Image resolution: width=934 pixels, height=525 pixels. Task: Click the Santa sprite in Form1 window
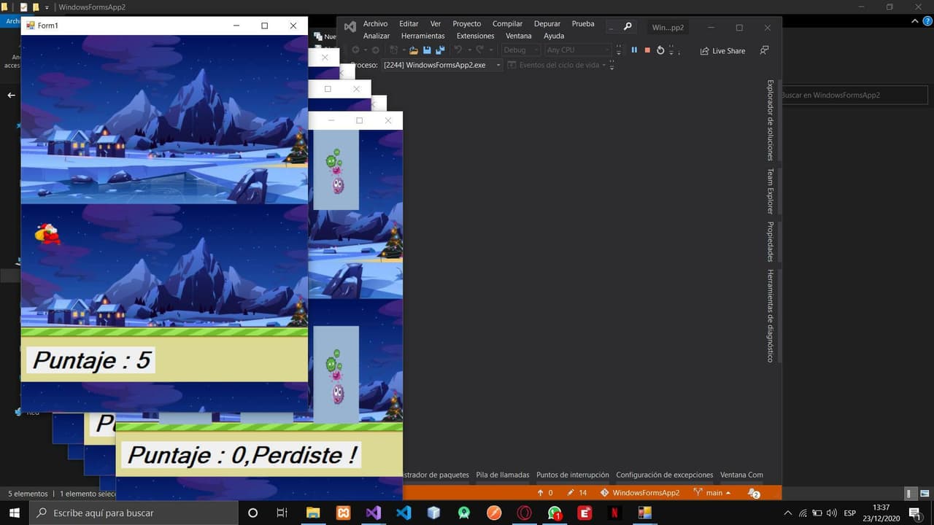click(x=47, y=234)
